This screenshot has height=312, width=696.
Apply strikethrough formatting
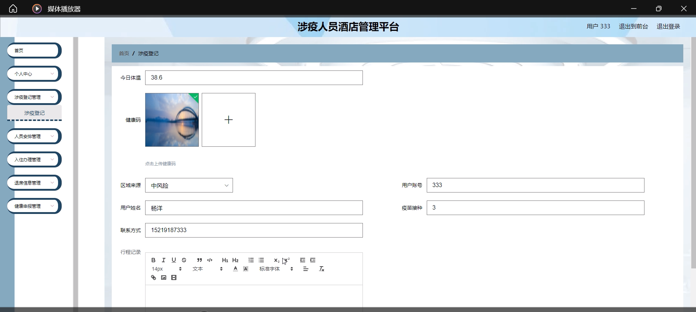pos(184,260)
